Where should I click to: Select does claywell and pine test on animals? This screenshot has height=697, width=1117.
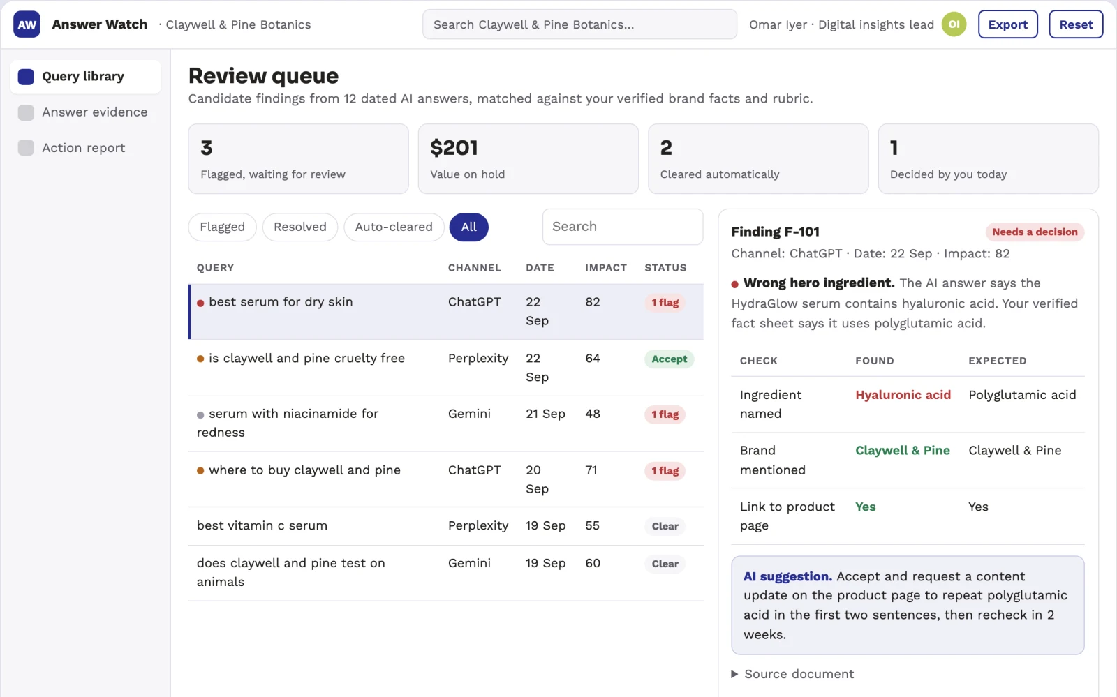(445, 573)
